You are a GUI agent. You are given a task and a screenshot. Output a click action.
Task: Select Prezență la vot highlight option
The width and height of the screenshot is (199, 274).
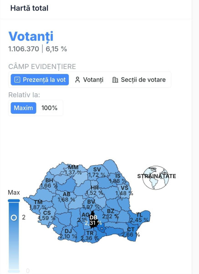pos(40,79)
